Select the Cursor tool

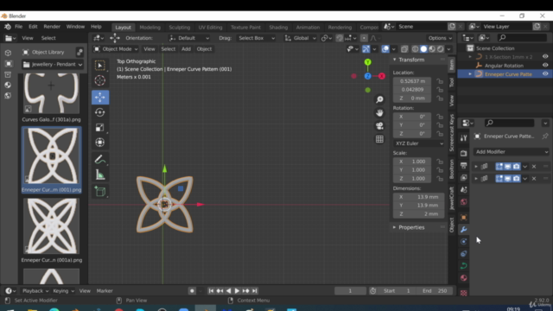(x=100, y=80)
